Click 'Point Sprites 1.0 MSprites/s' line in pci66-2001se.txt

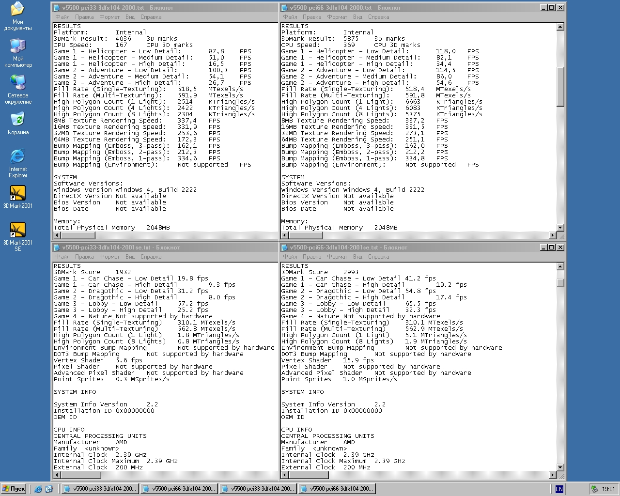pos(339,379)
